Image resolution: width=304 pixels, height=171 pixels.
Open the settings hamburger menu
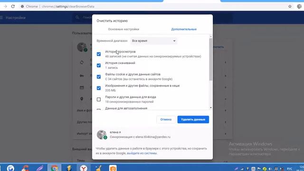click(x=1, y=18)
